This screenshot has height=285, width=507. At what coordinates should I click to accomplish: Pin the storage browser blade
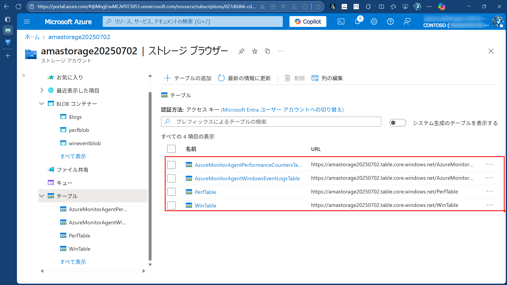[x=241, y=51]
